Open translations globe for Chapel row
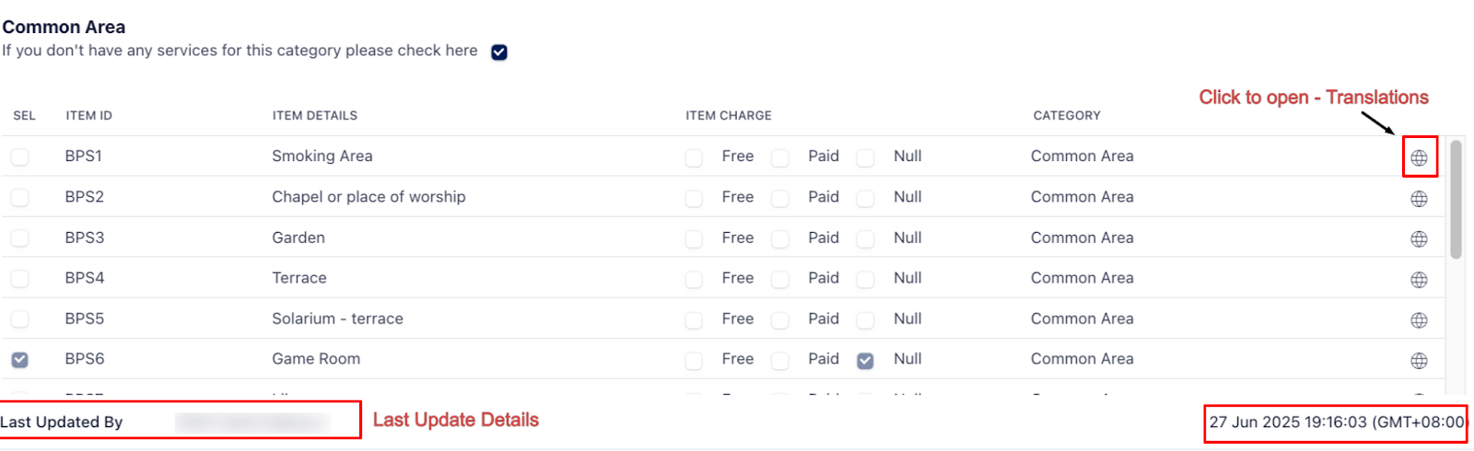The image size is (1474, 451). click(x=1419, y=199)
